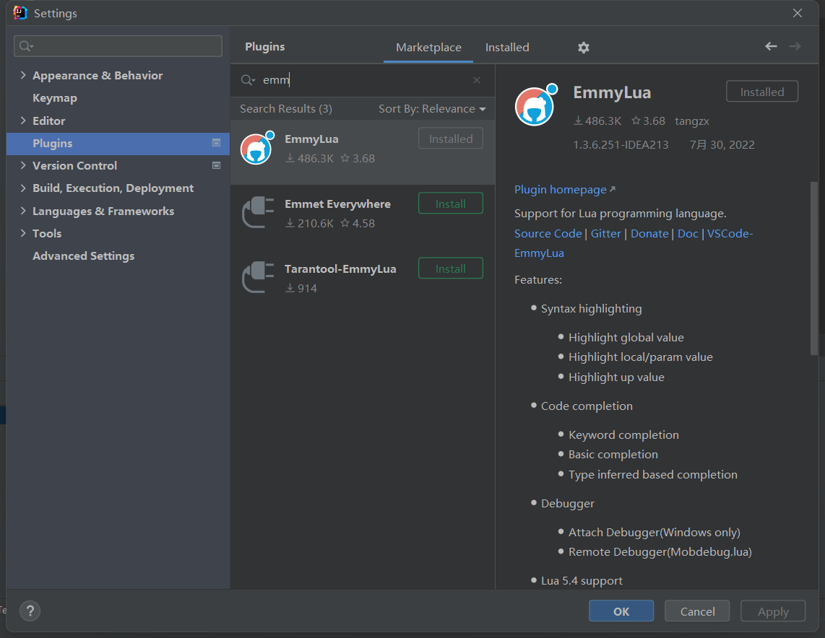The width and height of the screenshot is (825, 638).
Task: Go back with the left arrow
Action: pyautogui.click(x=771, y=46)
